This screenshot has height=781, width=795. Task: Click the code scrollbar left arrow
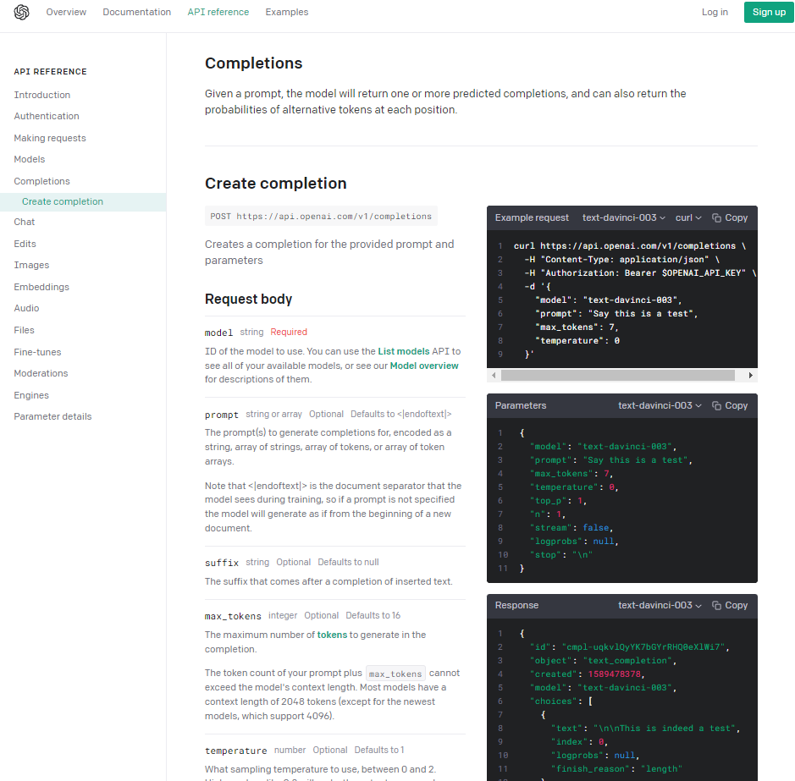[x=494, y=375]
